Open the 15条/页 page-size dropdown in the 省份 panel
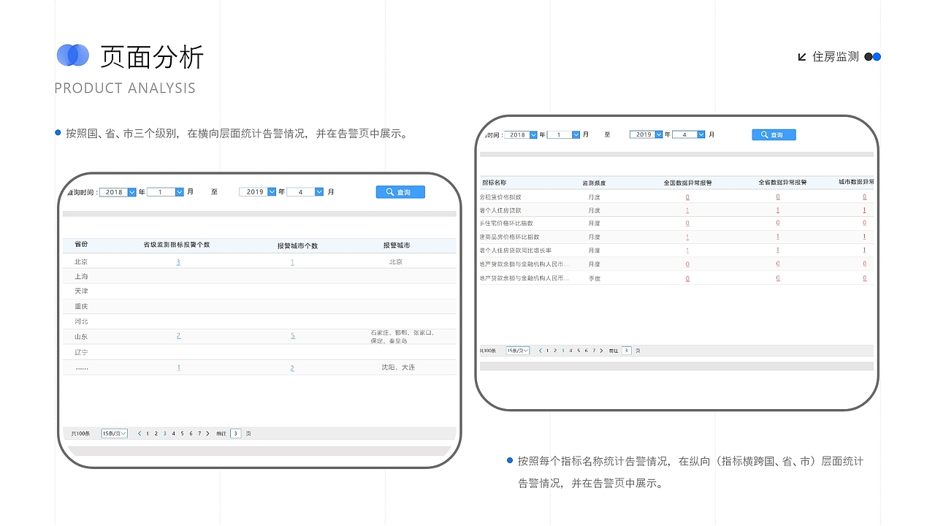935x526 pixels. point(114,433)
